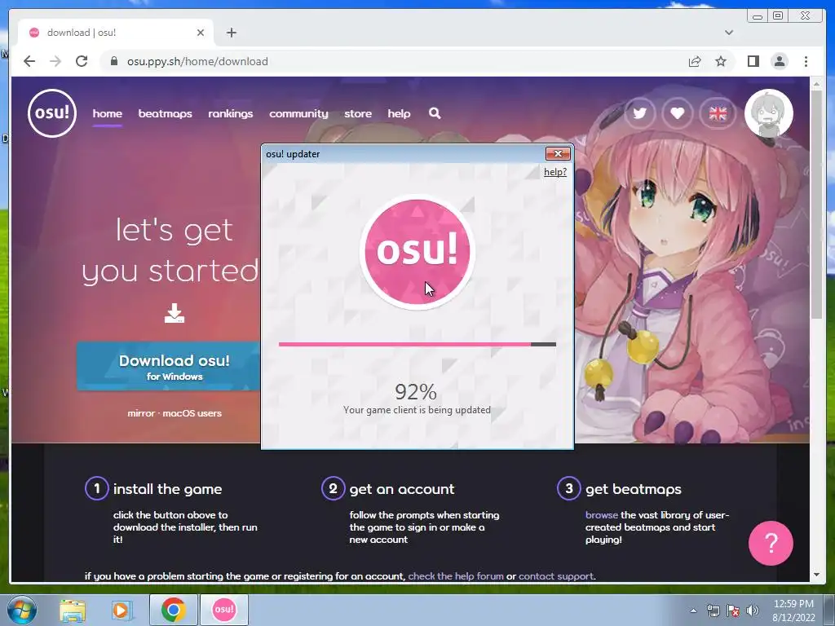Switch to Chrome in the taskbar
The height and width of the screenshot is (626, 835).
click(x=173, y=610)
